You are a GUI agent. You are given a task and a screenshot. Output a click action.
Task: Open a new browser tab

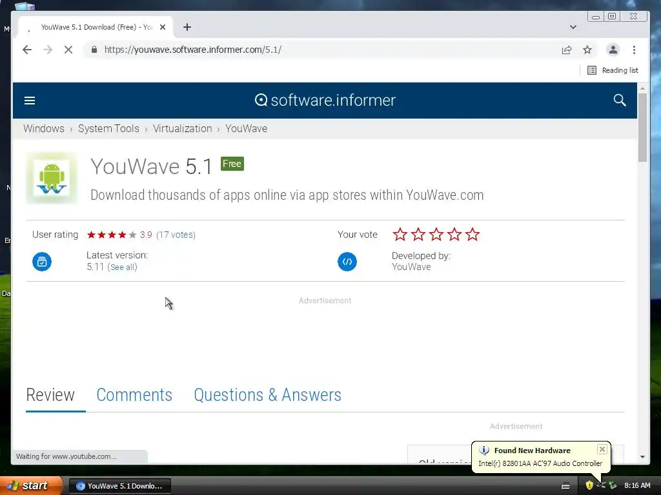[x=187, y=27]
